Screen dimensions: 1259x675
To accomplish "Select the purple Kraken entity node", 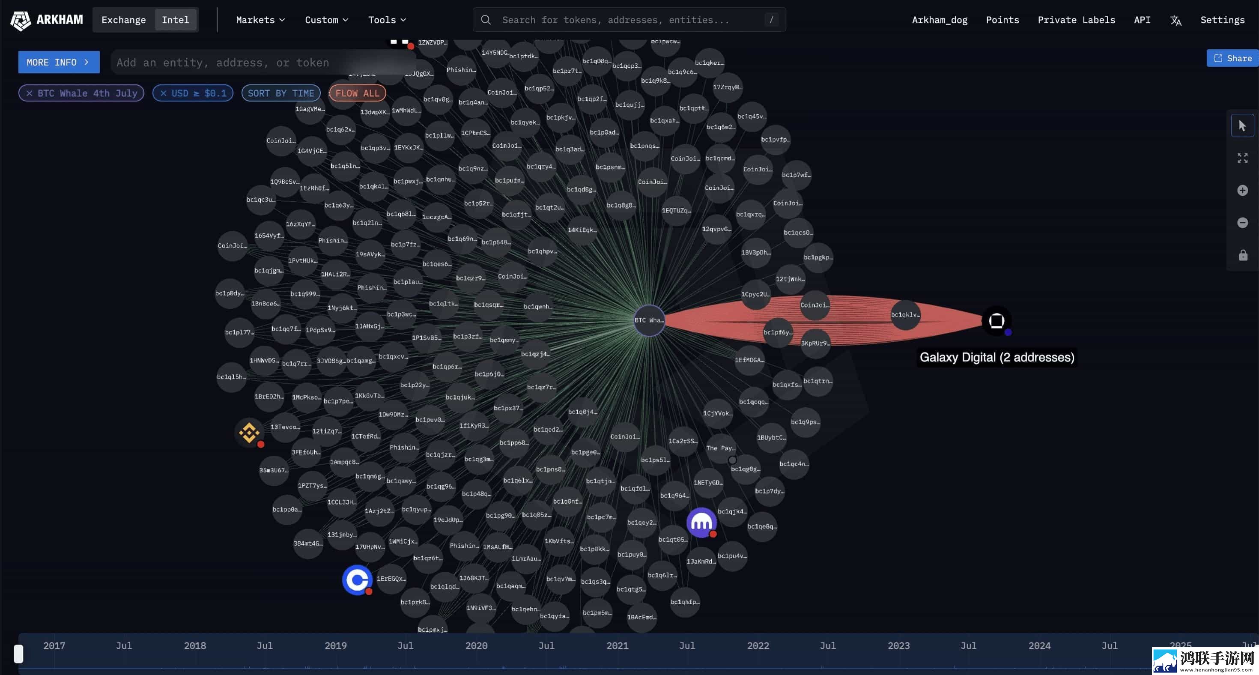I will pyautogui.click(x=701, y=523).
